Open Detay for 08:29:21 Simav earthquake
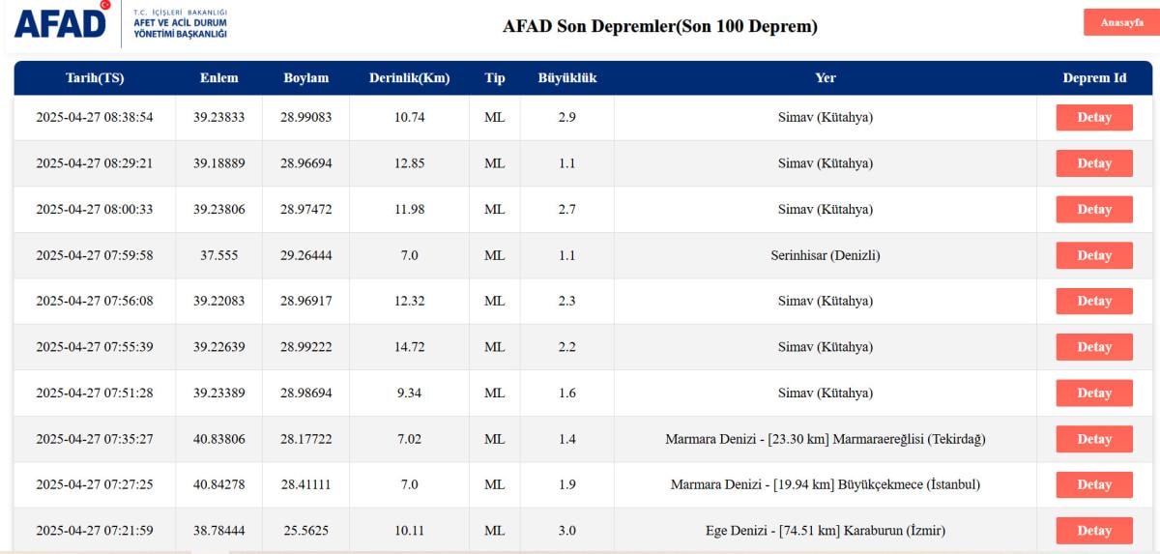The image size is (1160, 554). coord(1093,163)
